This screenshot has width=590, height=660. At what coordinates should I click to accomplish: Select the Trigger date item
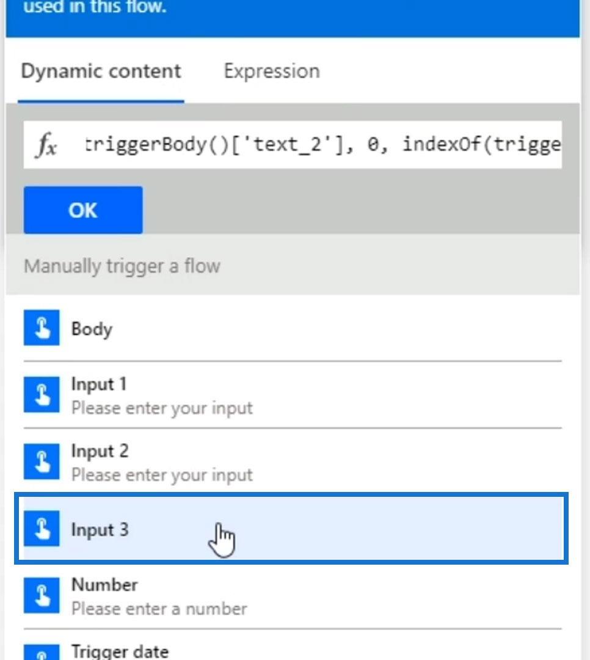[293, 646]
